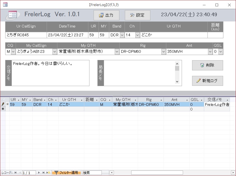Open Ch column header filter arrow
Viewport: 236px width, 176px height.
point(56,100)
